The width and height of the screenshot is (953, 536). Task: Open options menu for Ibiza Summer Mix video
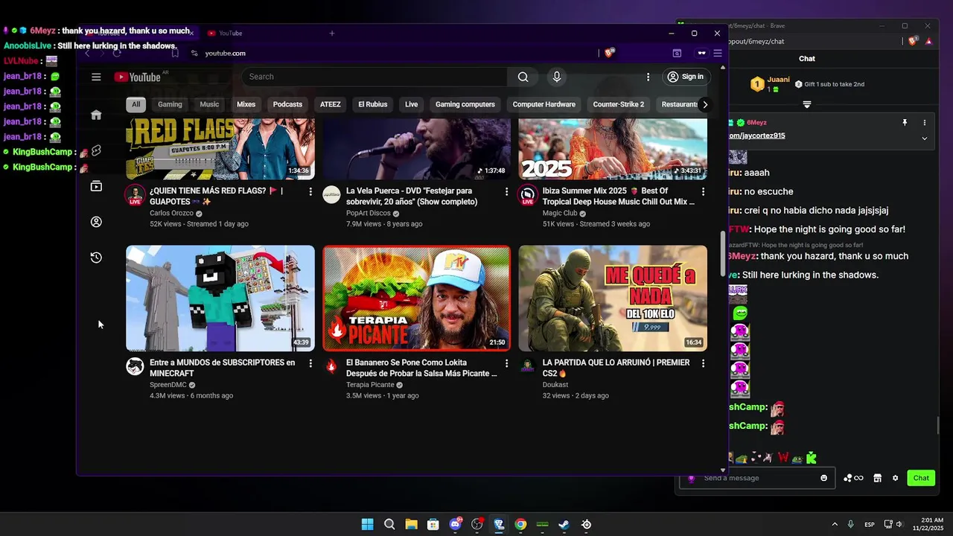point(703,192)
